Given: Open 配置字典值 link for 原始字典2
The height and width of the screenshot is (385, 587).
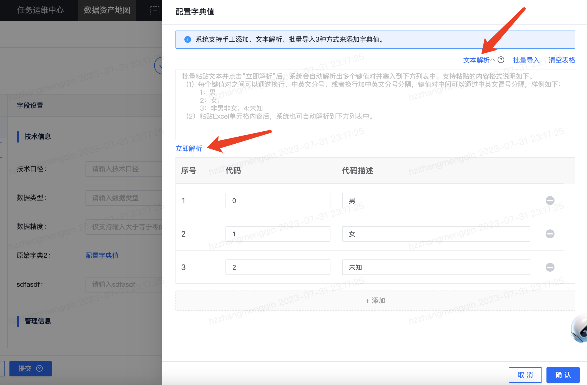Looking at the screenshot, I should [x=102, y=255].
